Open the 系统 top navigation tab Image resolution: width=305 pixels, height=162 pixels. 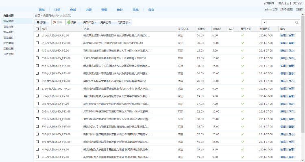(135, 10)
